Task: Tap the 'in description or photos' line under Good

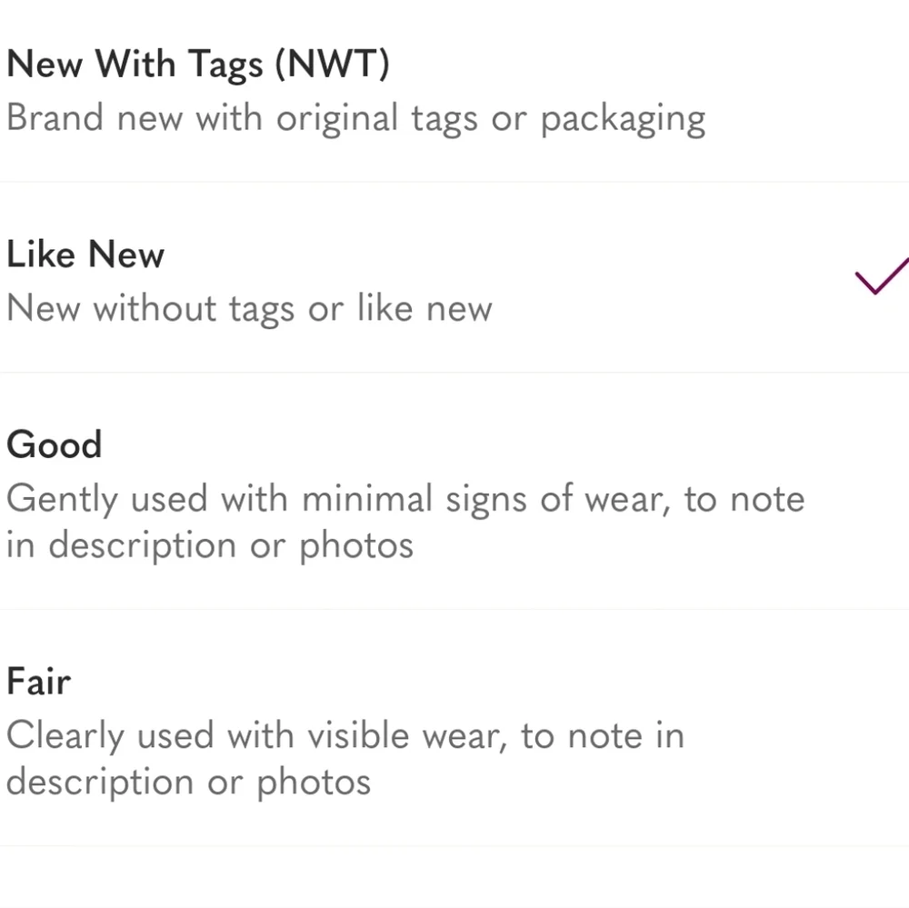Action: coord(210,545)
